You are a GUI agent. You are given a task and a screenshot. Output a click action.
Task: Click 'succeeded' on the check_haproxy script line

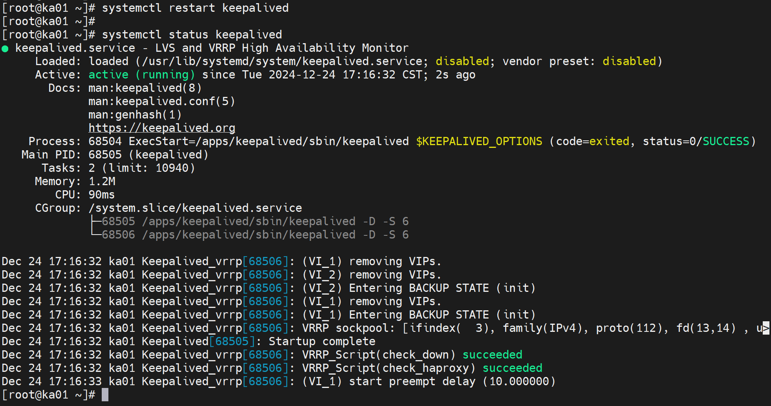point(512,368)
